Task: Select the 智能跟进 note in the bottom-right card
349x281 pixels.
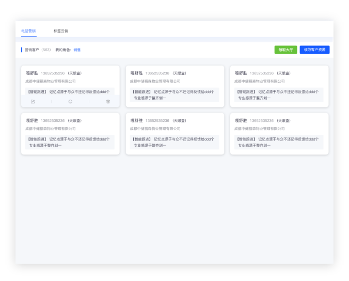Action: click(278, 142)
